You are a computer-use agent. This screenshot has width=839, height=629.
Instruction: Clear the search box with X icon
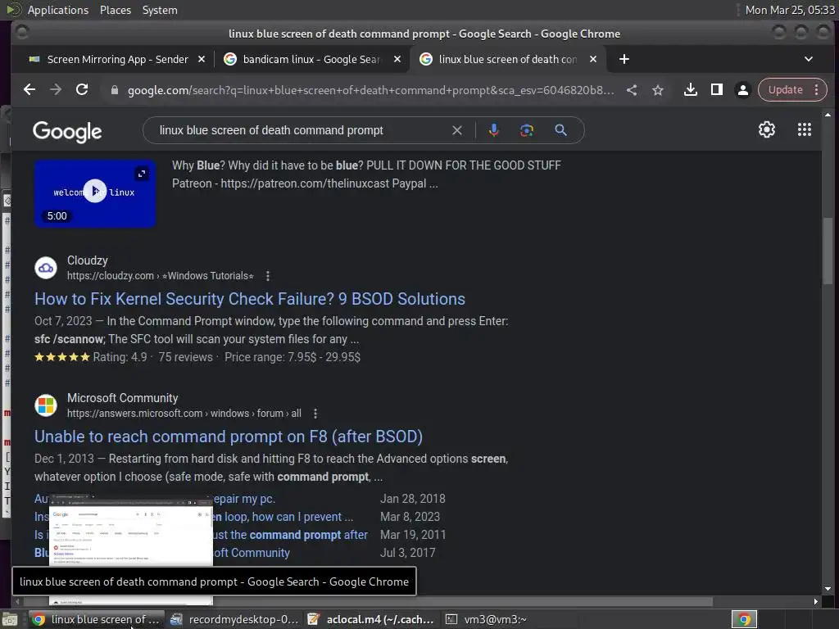tap(457, 130)
